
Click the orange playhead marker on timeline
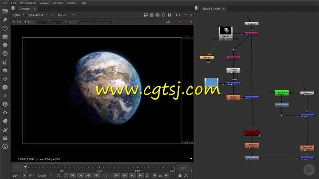point(26,166)
